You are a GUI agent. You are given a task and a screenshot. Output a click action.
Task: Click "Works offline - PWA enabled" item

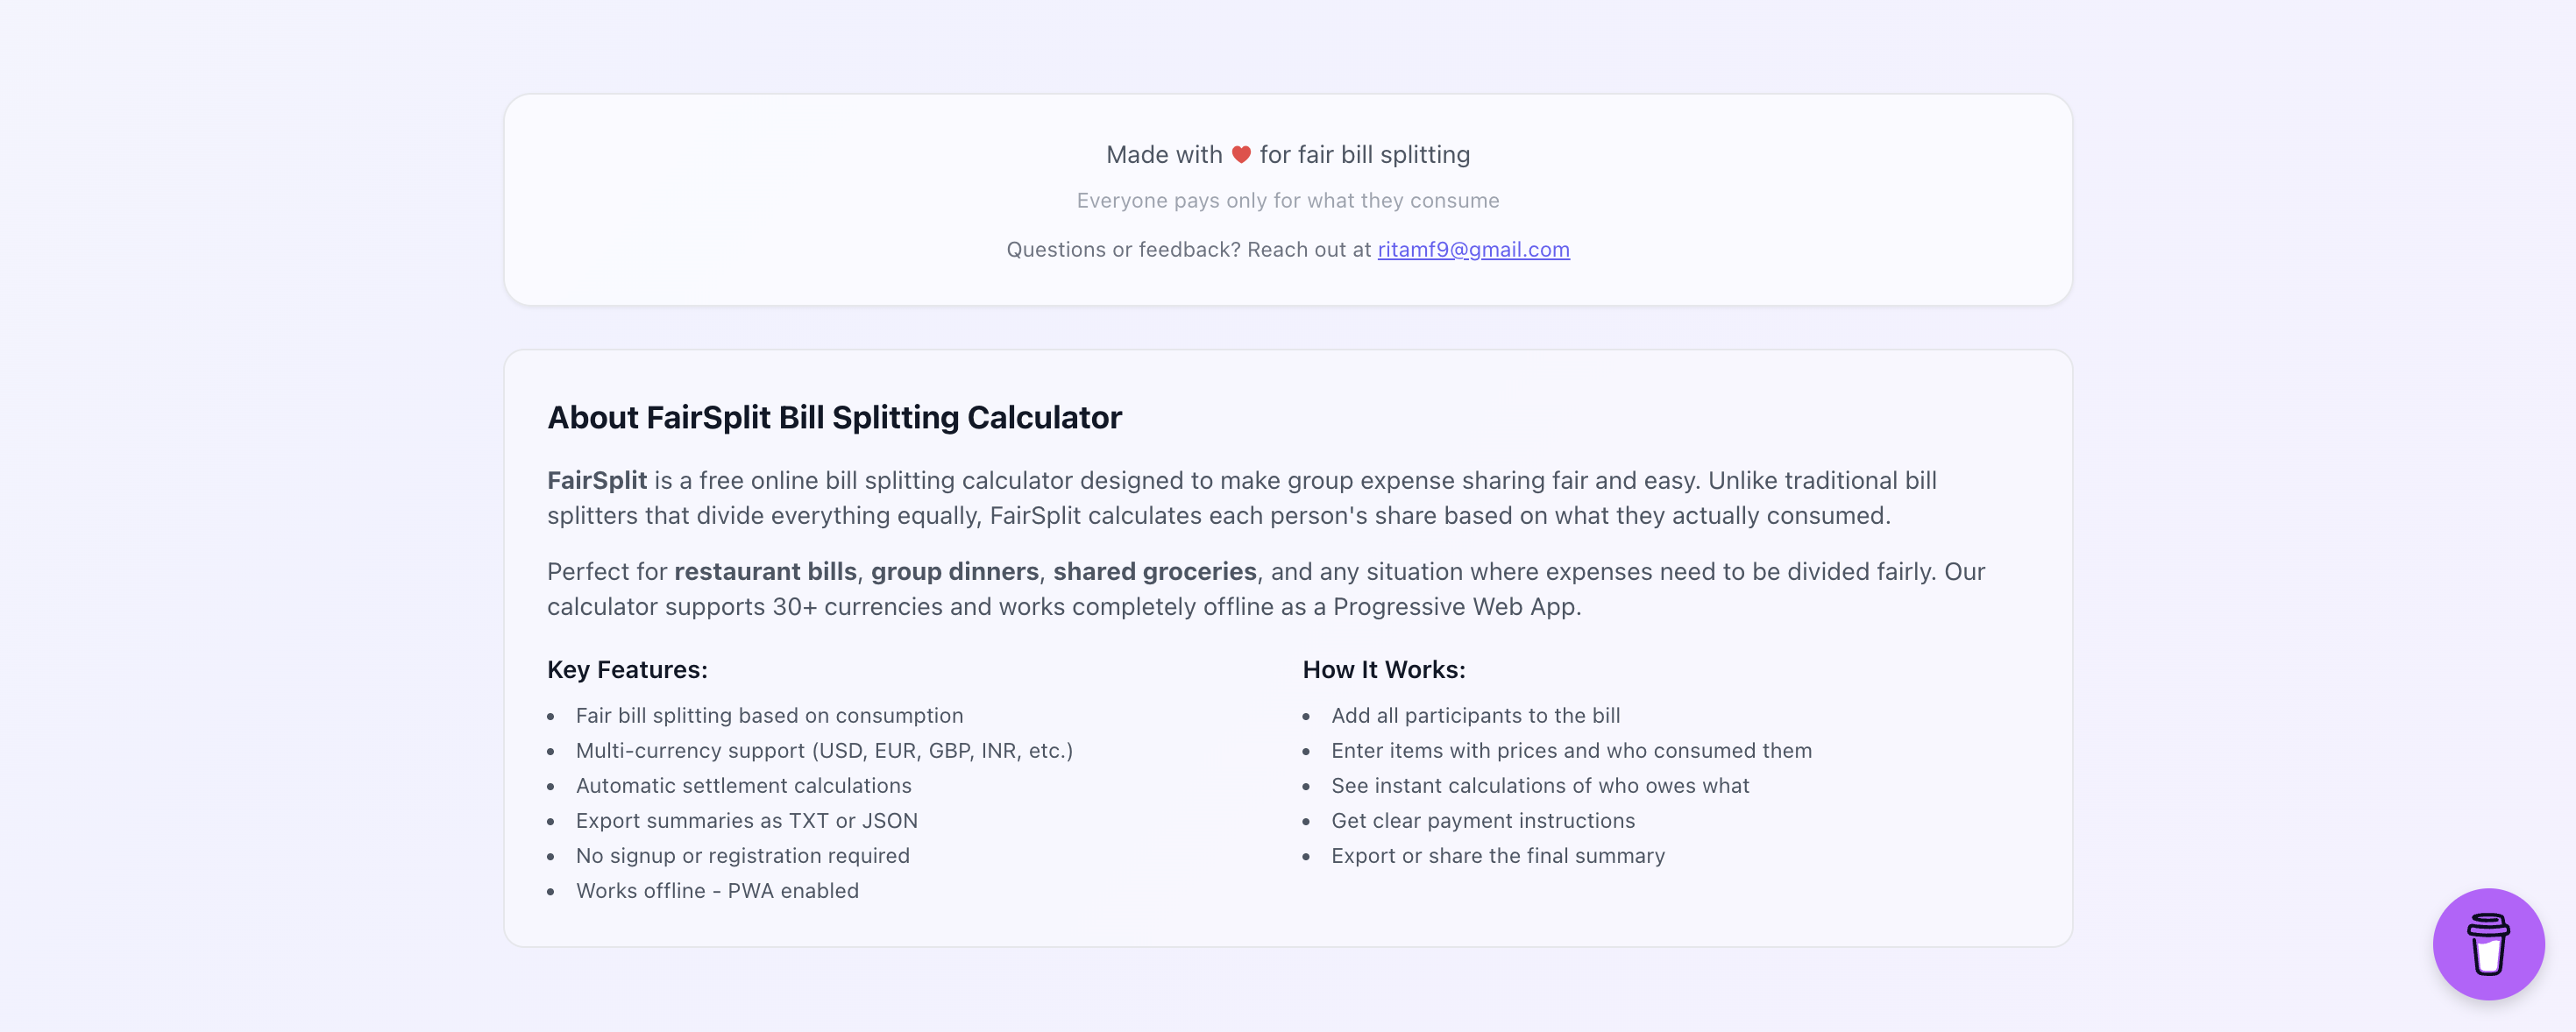[717, 890]
